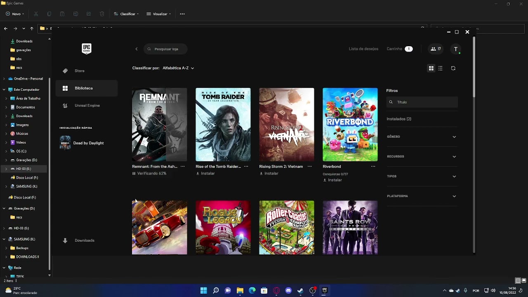Open options menu for Rise of the Tomb Raider
The height and width of the screenshot is (297, 528).
click(246, 167)
